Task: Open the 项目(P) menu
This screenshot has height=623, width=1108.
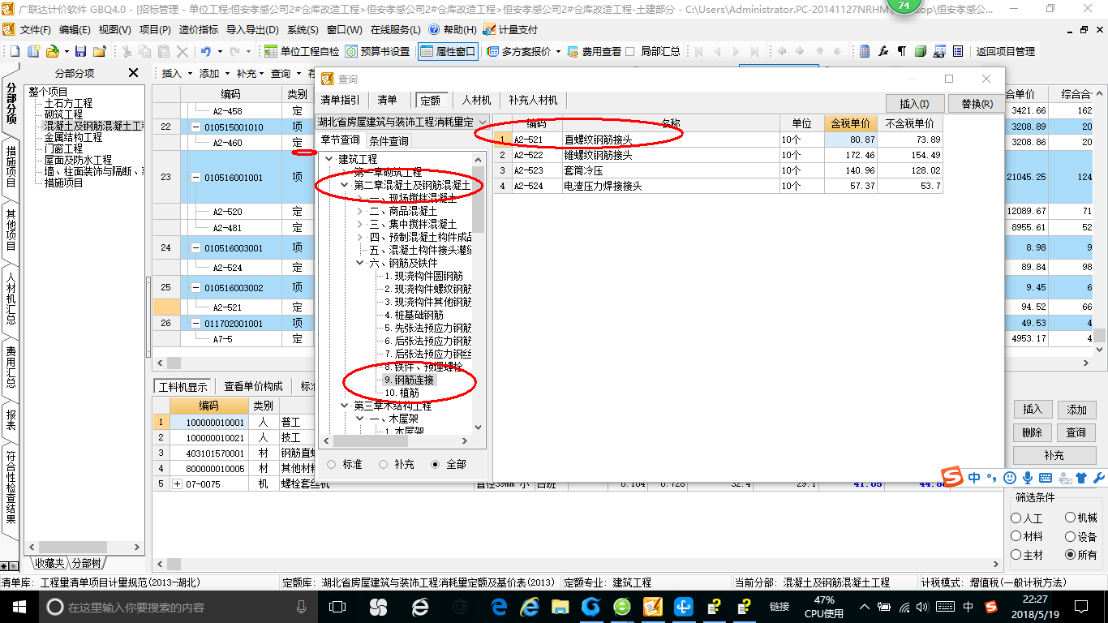Action: pos(154,29)
